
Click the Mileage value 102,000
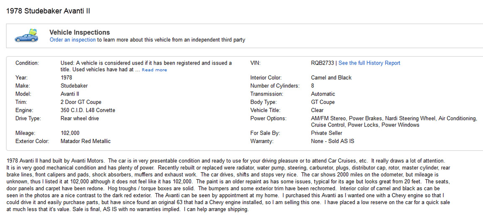coord(70,133)
